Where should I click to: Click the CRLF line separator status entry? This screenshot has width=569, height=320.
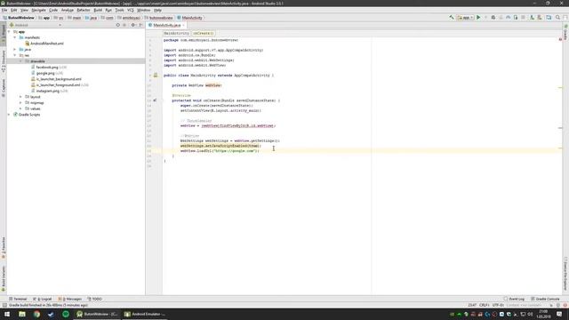(x=485, y=306)
